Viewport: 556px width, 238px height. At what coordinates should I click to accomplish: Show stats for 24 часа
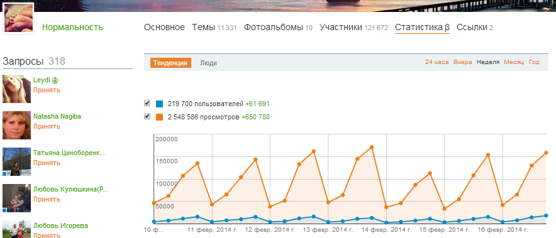pos(437,62)
